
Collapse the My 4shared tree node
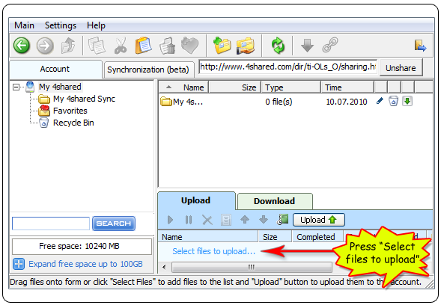16,87
